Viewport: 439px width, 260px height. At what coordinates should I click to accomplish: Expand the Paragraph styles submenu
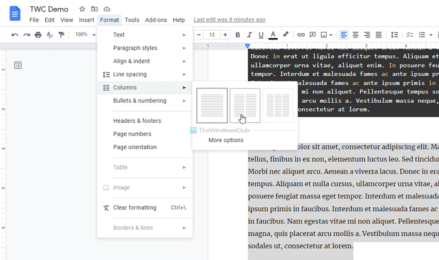point(145,48)
